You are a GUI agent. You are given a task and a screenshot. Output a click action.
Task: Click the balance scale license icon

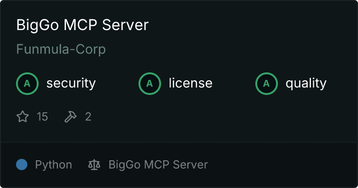(94, 164)
